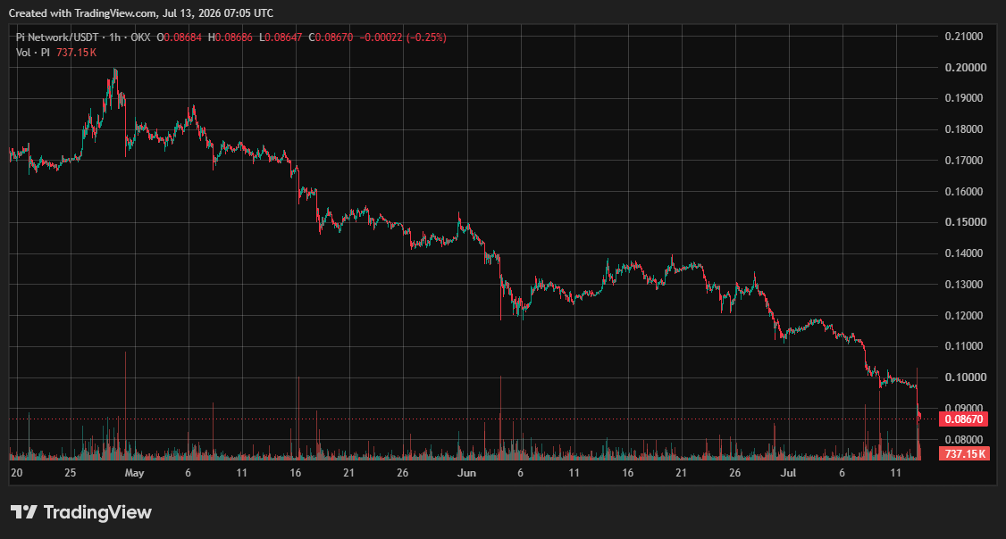Click the 0.11000 price axis label

964,346
